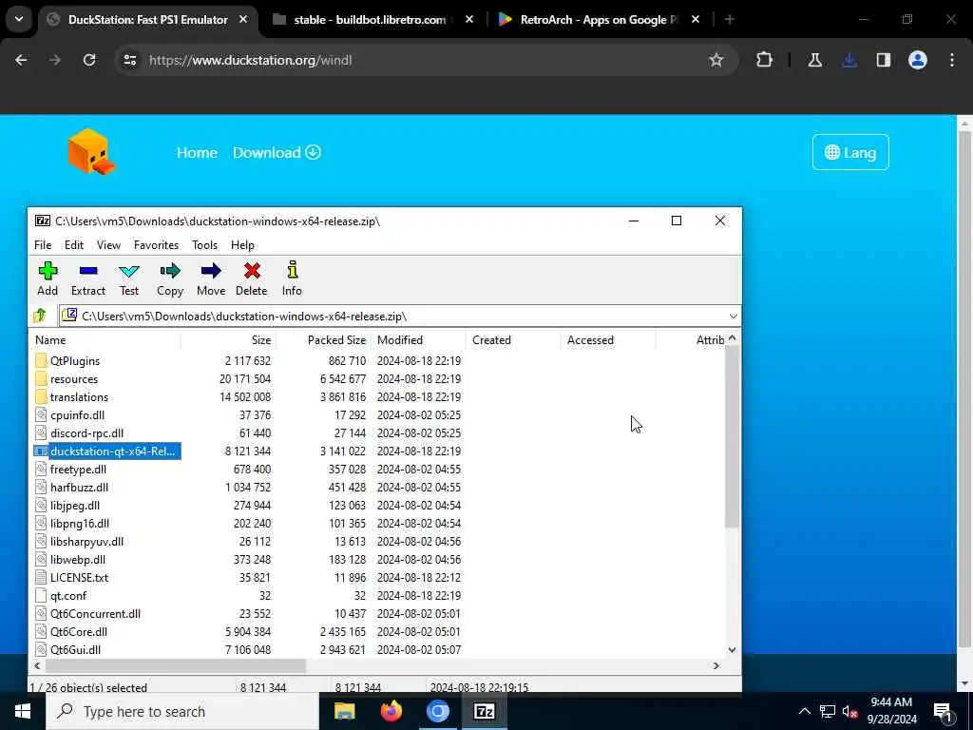Open the View menu in 7-Zip
Viewport: 973px width, 730px height.
(x=108, y=245)
